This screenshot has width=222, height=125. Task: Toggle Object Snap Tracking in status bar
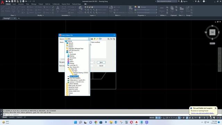point(177,118)
